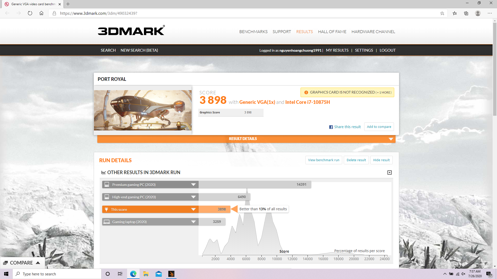Click Hide result button
The image size is (497, 279).
(x=381, y=160)
